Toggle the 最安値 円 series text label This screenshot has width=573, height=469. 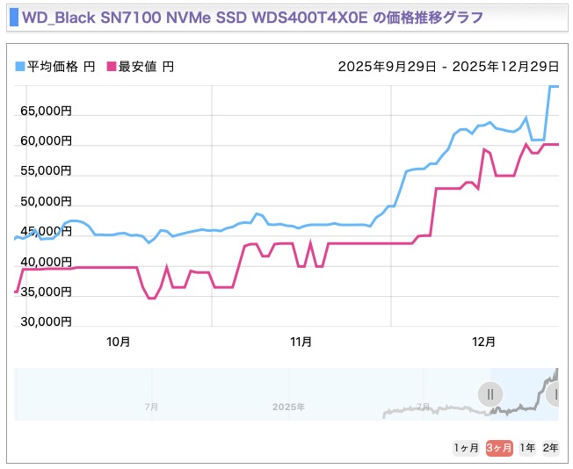146,67
